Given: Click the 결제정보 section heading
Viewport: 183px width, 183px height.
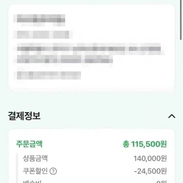Looking at the screenshot, I should 24,116.
